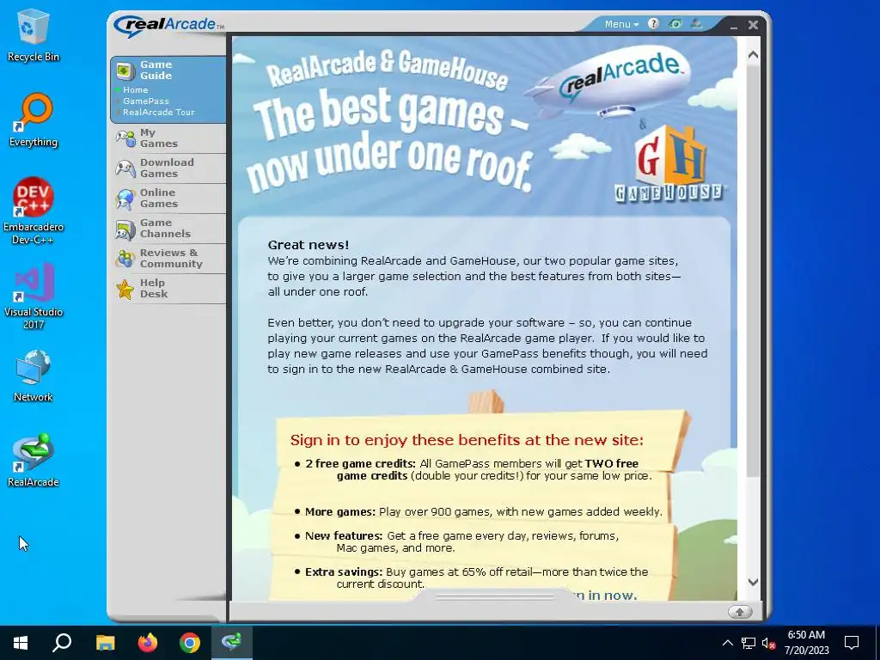The height and width of the screenshot is (660, 880).
Task: Click the question mark help icon
Action: [x=653, y=23]
